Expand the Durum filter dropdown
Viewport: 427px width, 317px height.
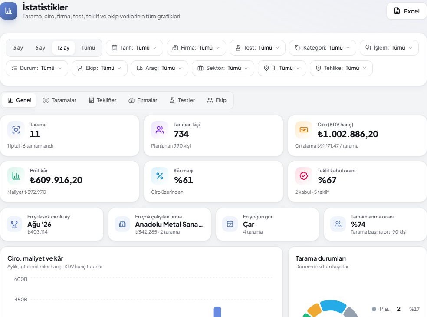pos(37,68)
